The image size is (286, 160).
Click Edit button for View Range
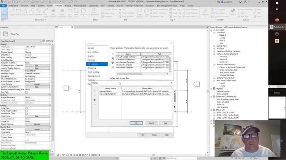click(37, 116)
